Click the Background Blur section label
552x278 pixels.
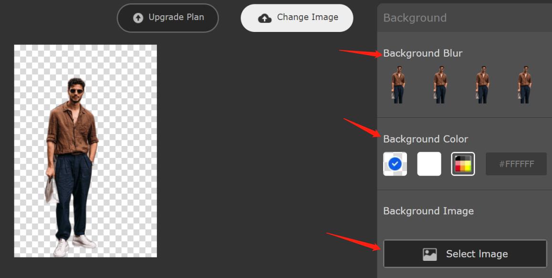pos(422,53)
